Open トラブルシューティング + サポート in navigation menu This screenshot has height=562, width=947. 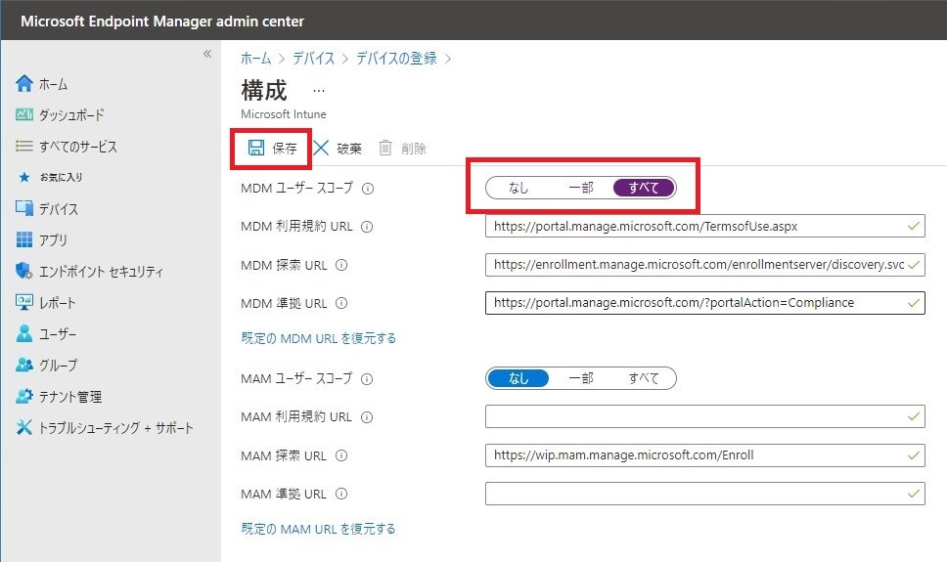pyautogui.click(x=116, y=428)
